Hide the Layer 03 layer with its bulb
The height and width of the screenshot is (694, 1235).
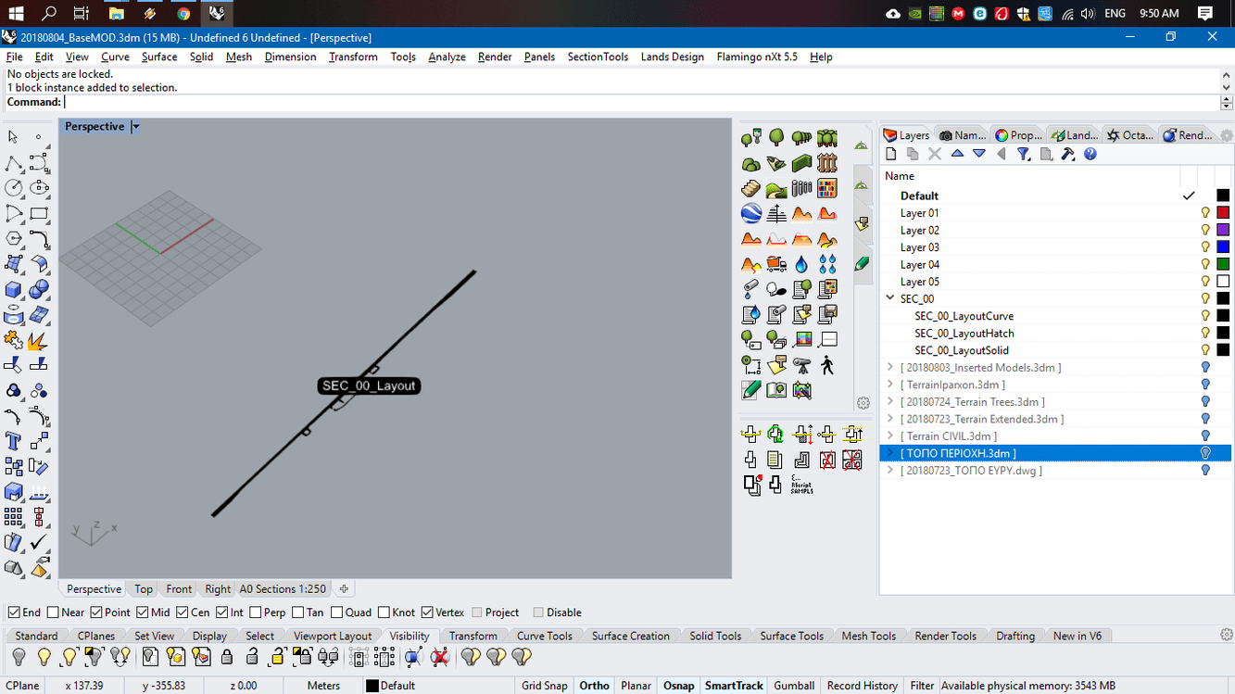pos(1205,246)
